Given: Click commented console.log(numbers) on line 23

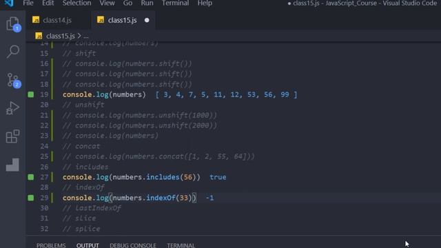Looking at the screenshot, I should coord(110,136).
